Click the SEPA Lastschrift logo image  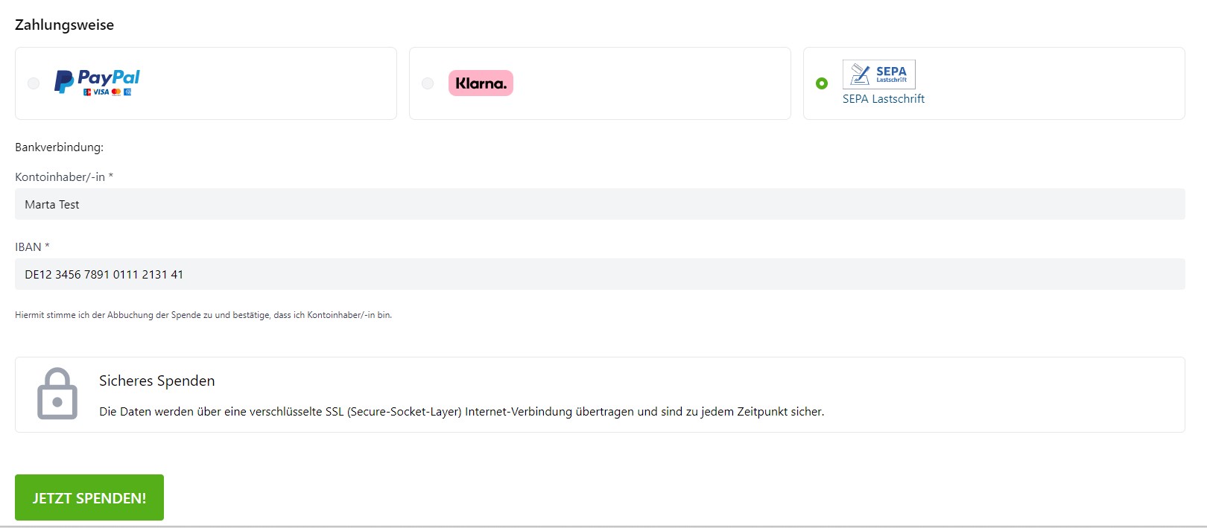(878, 74)
